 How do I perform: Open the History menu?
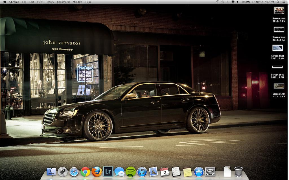(x=50, y=2)
